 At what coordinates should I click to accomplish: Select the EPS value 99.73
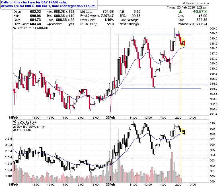tap(136, 16)
